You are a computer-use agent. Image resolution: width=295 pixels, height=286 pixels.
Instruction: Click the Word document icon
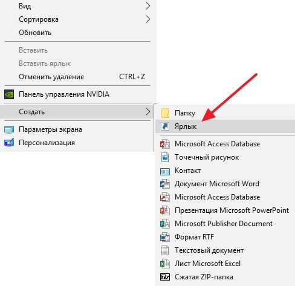(165, 184)
